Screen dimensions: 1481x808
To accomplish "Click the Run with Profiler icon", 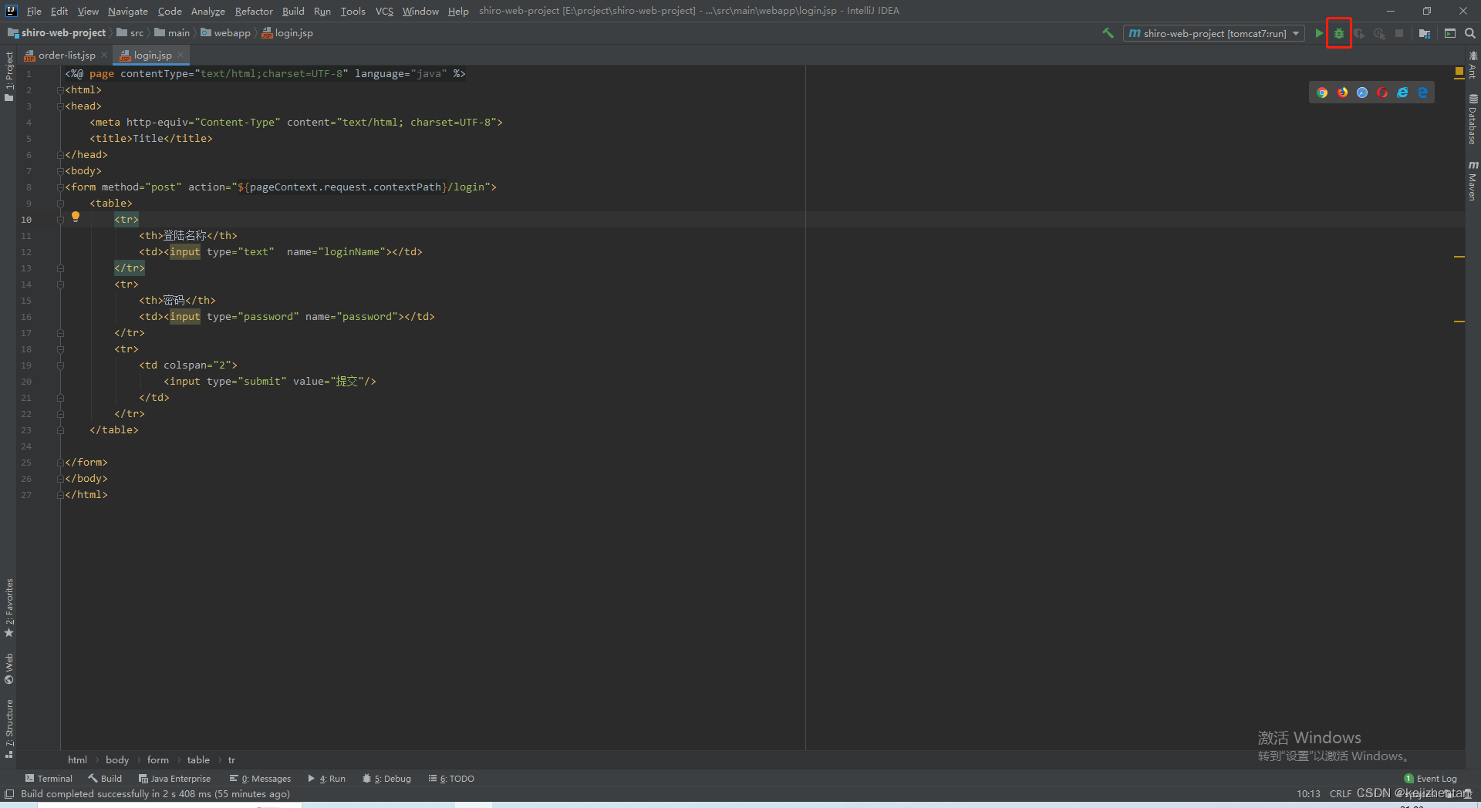I will click(x=1379, y=33).
